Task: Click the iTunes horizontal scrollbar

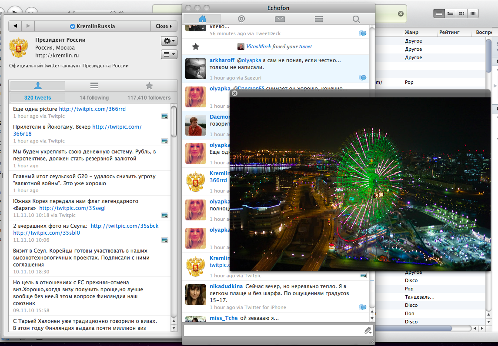Action: [x=414, y=329]
